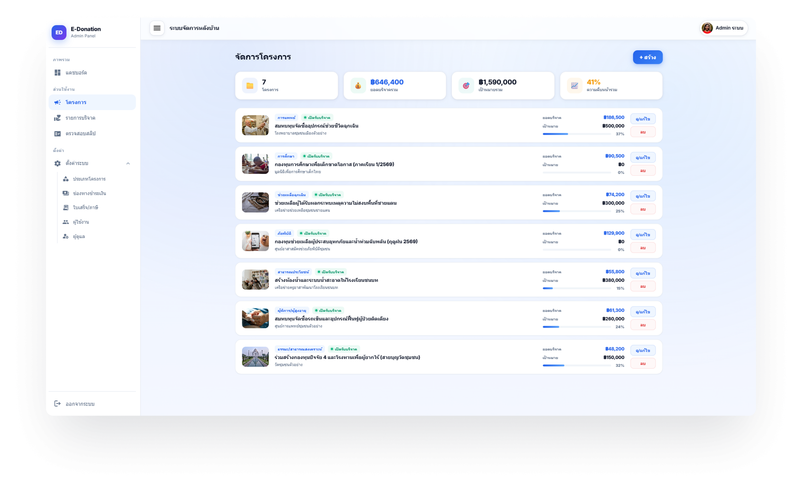Open the slip verification icon
This screenshot has height=490, width=802.
58,133
